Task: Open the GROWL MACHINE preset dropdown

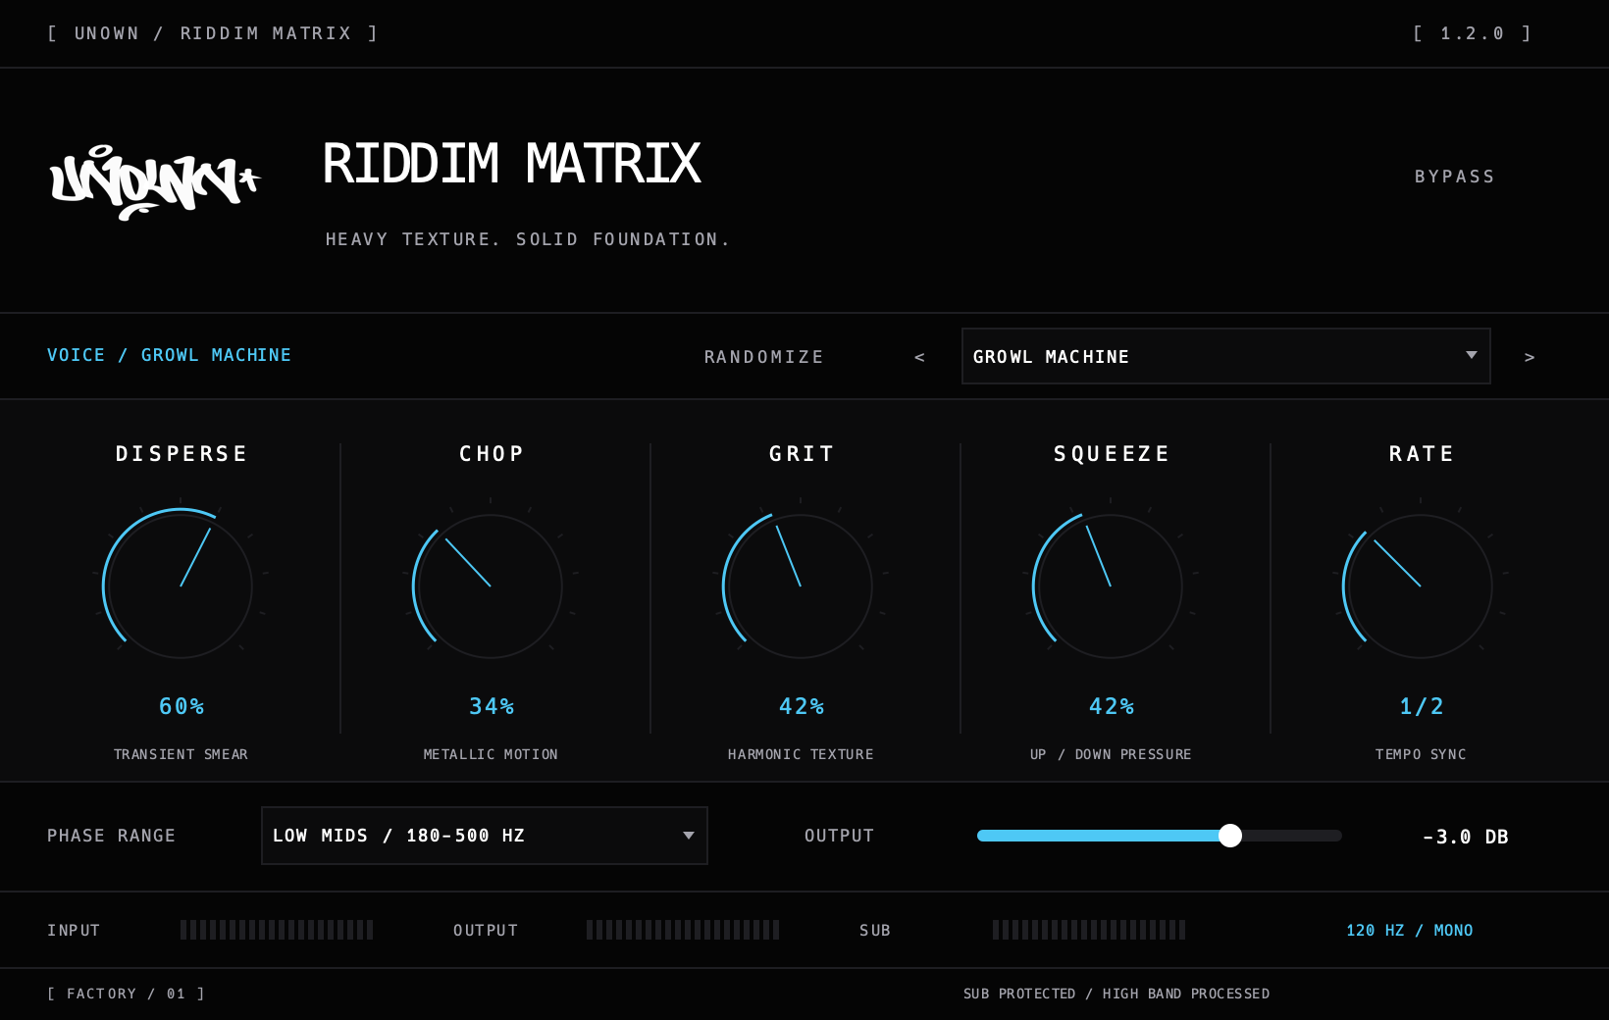Action: [x=1226, y=356]
